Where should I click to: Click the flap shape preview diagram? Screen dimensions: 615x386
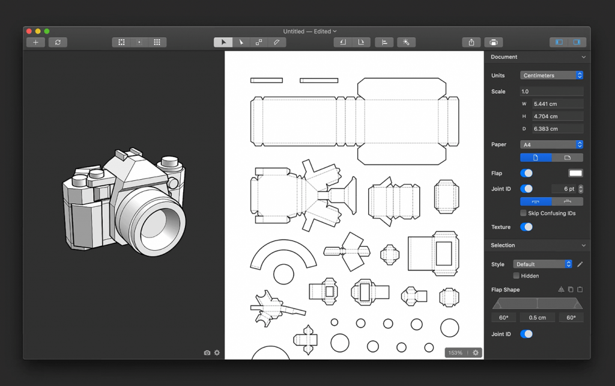click(538, 303)
